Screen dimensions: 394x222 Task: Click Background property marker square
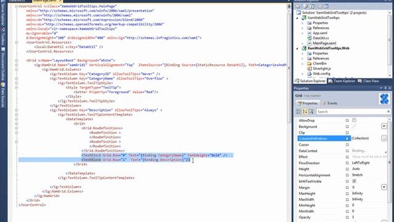tap(347, 126)
